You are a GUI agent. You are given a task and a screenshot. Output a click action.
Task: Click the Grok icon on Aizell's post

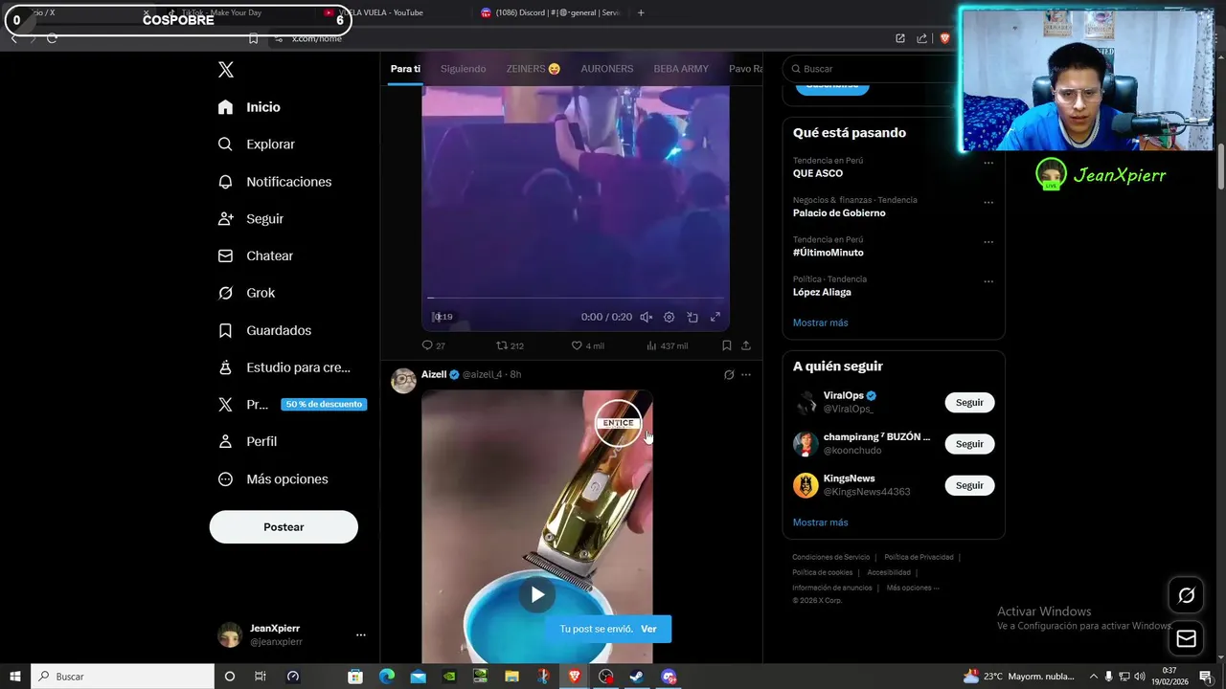pos(729,375)
